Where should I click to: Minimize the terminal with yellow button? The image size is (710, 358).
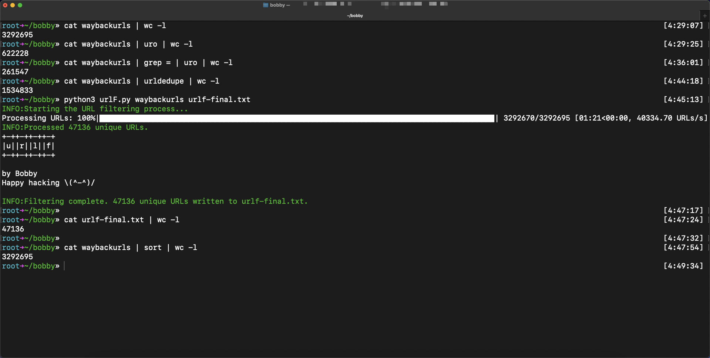click(13, 5)
